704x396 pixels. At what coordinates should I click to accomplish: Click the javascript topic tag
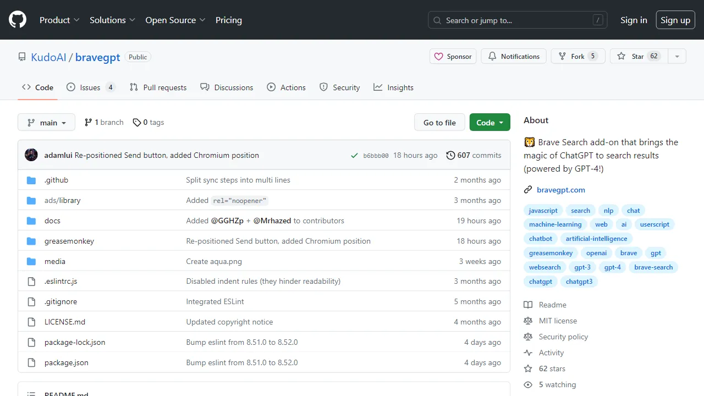(x=543, y=211)
